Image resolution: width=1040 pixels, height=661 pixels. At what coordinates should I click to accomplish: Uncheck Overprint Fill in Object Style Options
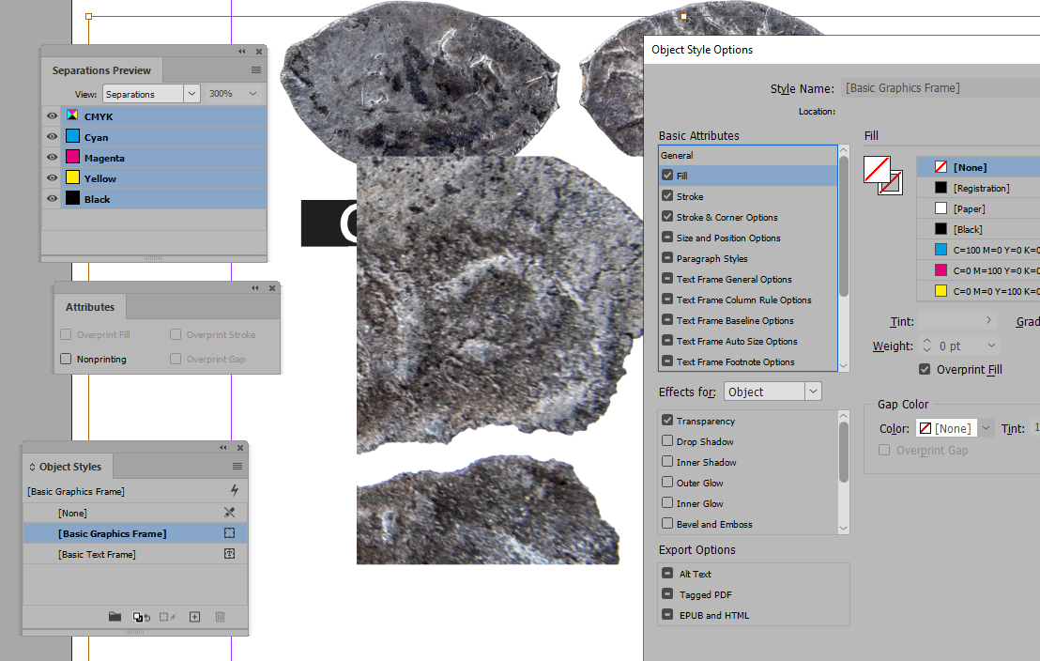point(925,370)
